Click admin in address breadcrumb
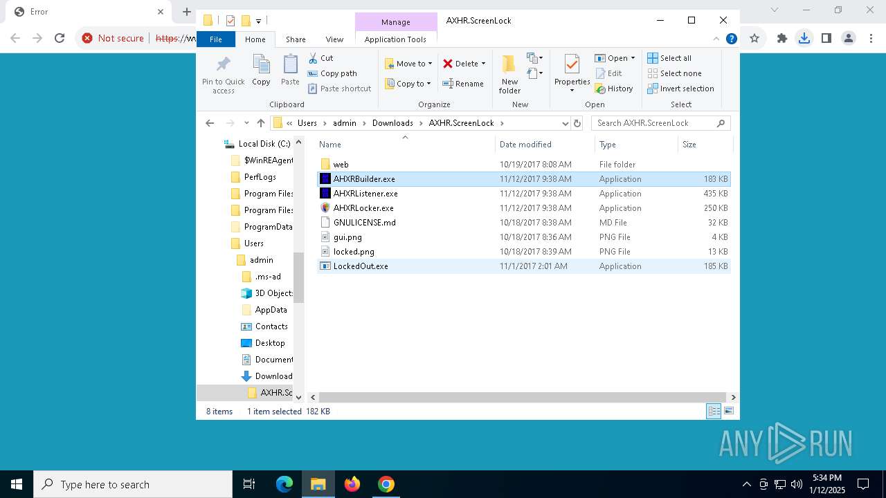886x498 pixels. 344,123
